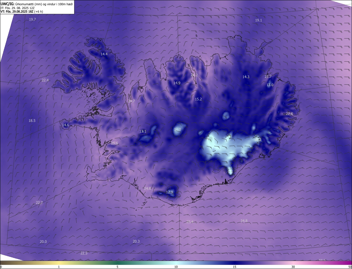Click the 0 tick on color scale
This screenshot has width=352, height=269.
pyautogui.click(x=1, y=267)
